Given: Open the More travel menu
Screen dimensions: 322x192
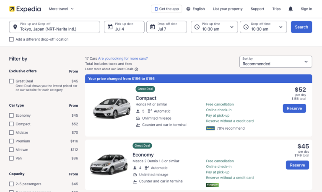Looking at the screenshot, I should [61, 9].
